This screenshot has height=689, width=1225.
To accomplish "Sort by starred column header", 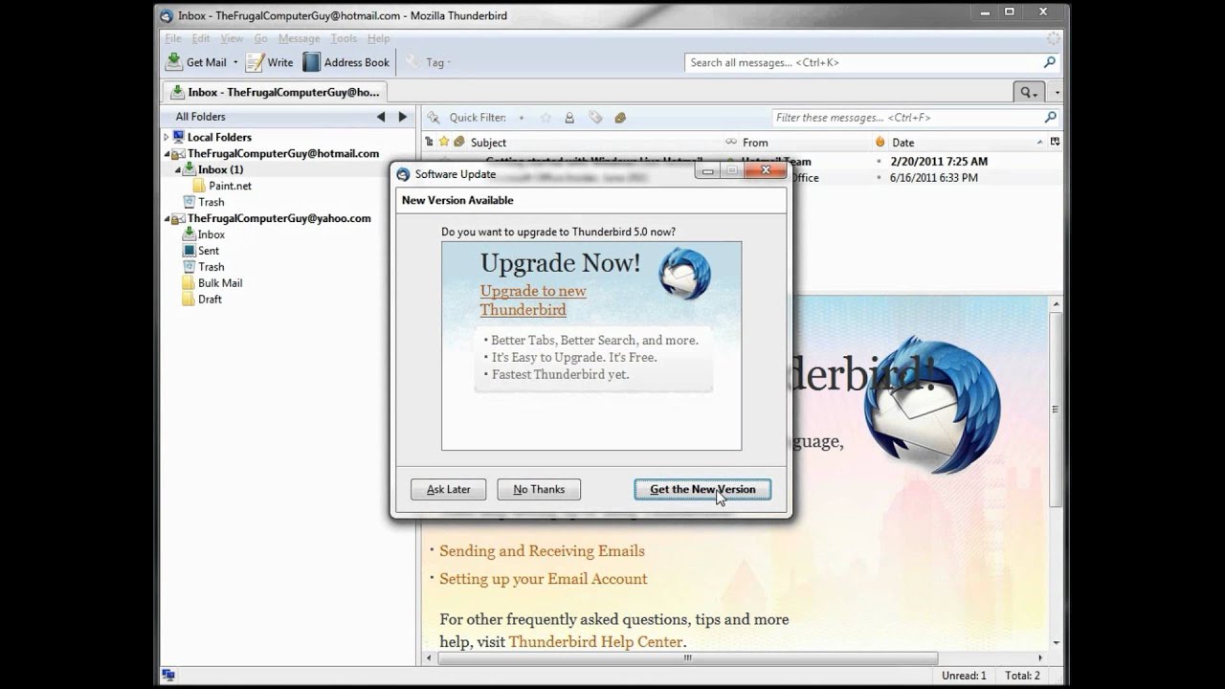I will [444, 142].
